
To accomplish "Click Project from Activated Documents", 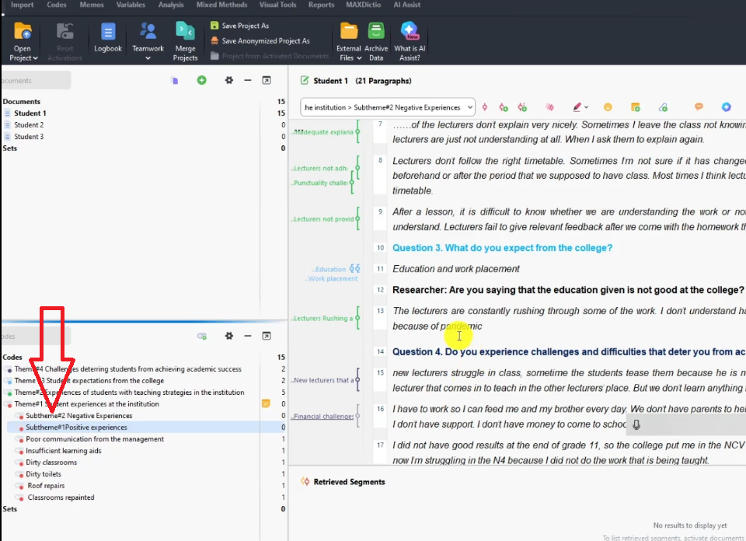I will click(x=270, y=56).
